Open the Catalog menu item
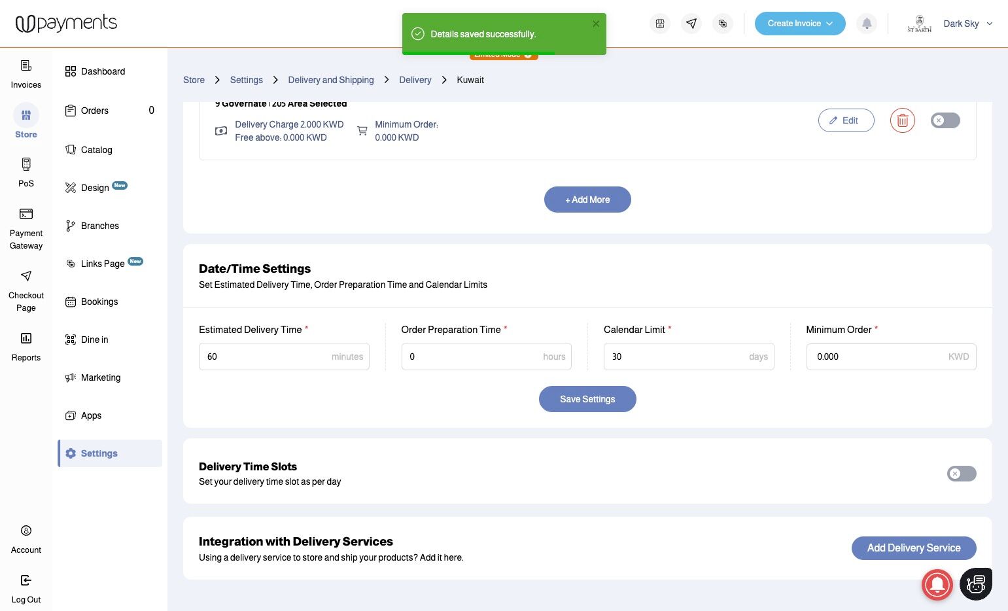 point(89,150)
